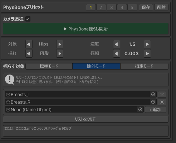
Task: Remove Breasts_R from the list
Action: 162,102
